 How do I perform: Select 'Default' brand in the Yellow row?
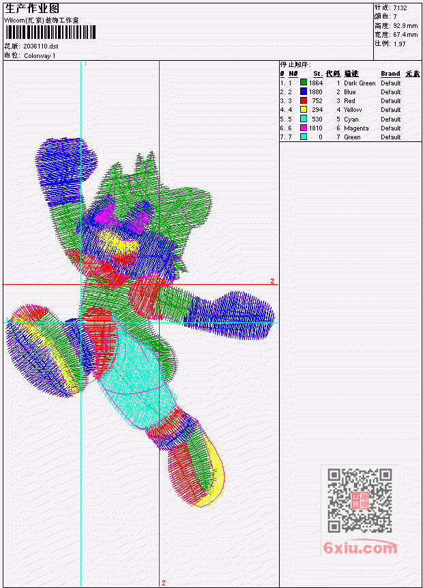pos(391,110)
